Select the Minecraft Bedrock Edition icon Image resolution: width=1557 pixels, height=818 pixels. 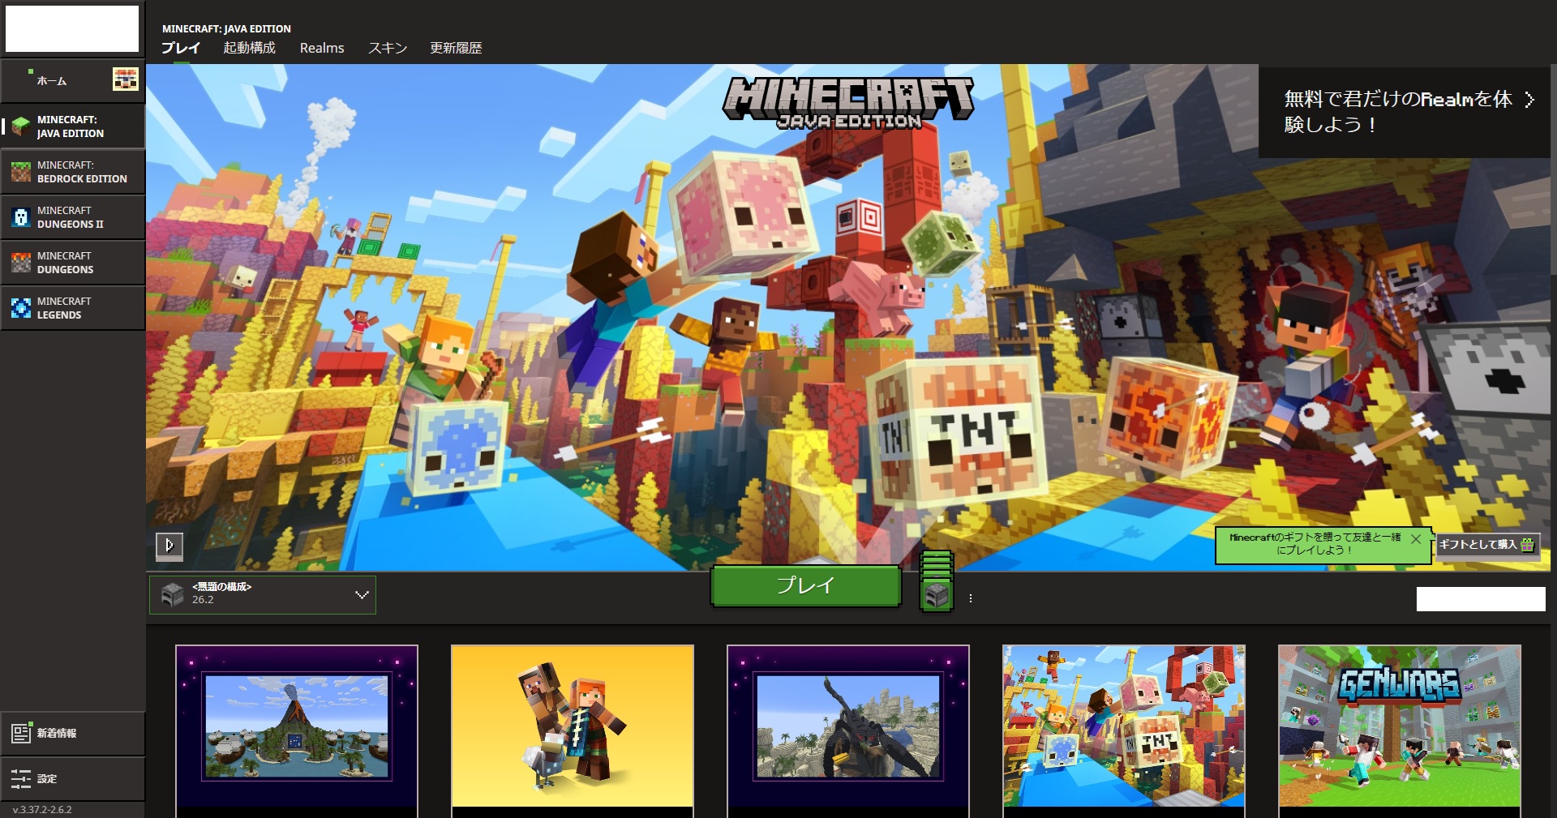click(x=21, y=172)
